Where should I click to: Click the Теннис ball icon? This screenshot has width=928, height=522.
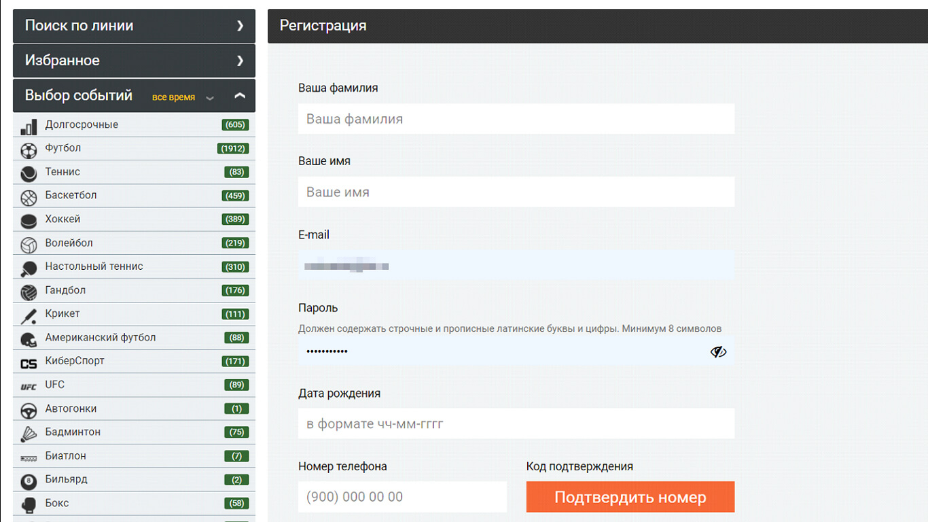tap(29, 173)
